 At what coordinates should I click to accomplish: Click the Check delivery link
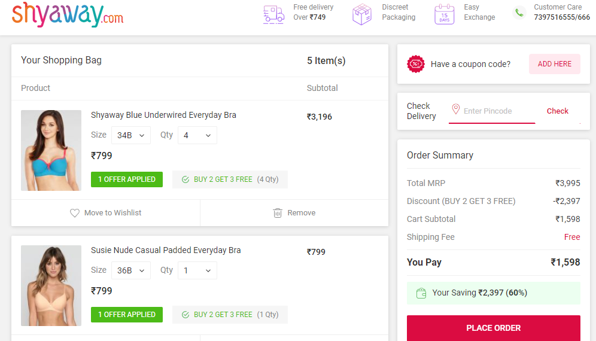coord(557,111)
